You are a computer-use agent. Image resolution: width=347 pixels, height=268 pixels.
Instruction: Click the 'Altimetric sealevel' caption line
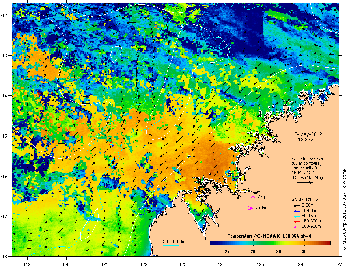[x=308, y=158]
